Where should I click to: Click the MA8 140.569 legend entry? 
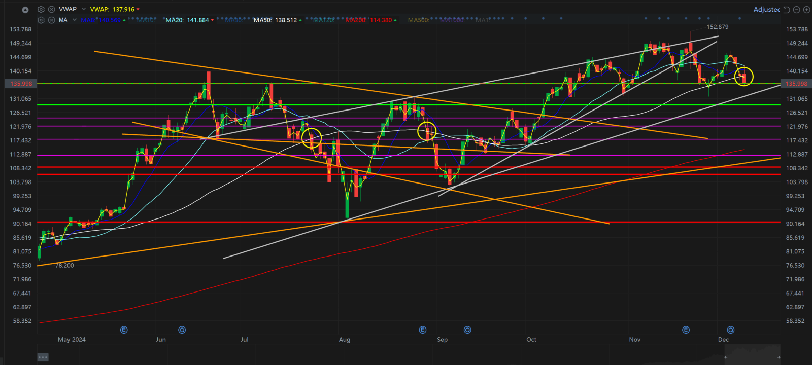click(104, 20)
